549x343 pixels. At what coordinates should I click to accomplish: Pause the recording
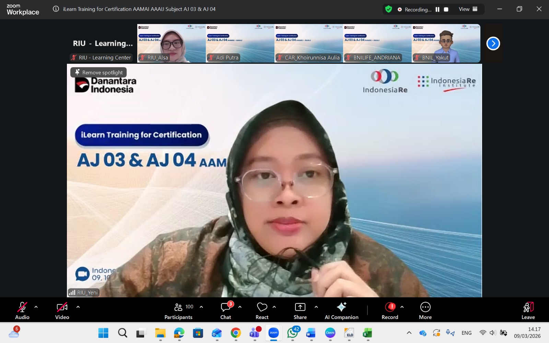point(437,10)
